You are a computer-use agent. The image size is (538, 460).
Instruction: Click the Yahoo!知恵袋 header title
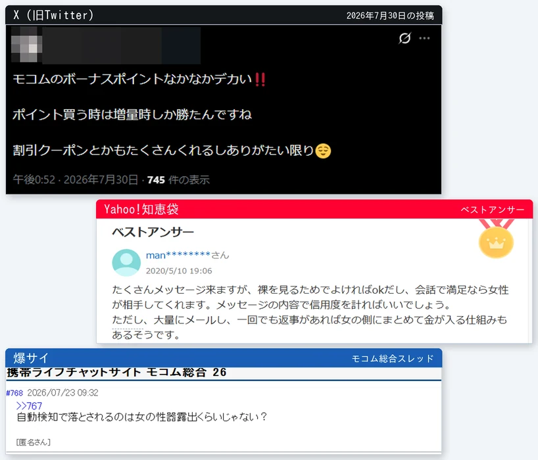[141, 209]
